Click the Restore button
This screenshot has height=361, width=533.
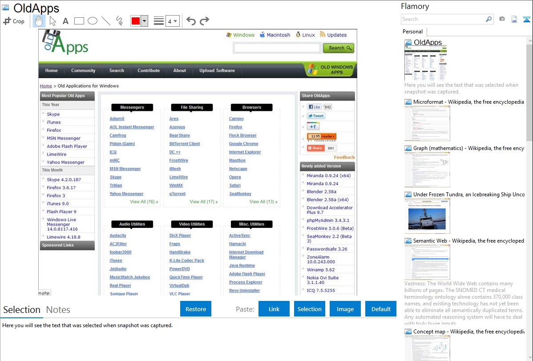(196, 309)
